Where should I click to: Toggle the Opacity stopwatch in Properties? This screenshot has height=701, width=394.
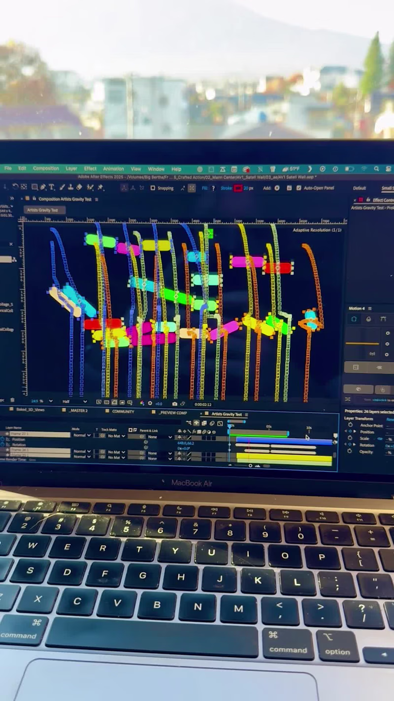tap(350, 452)
